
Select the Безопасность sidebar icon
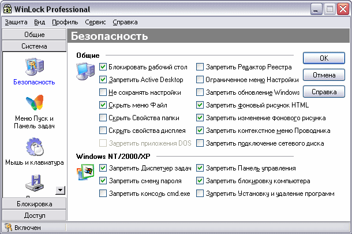coord(35,67)
